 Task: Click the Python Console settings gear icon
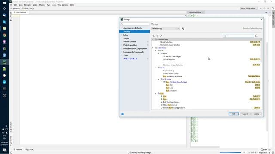coord(266,12)
